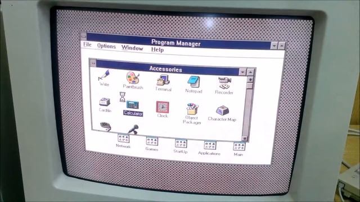
Task: Click the Object Packager label text
Action: (192, 120)
